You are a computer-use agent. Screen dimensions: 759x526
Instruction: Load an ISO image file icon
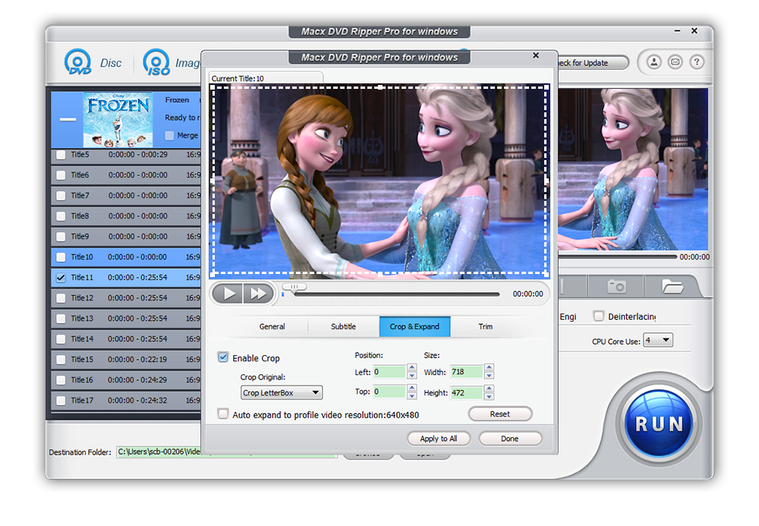[x=156, y=62]
